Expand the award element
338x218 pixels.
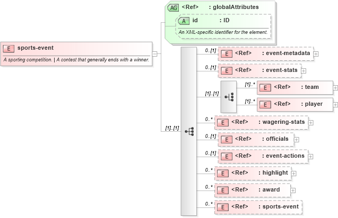(x=293, y=190)
